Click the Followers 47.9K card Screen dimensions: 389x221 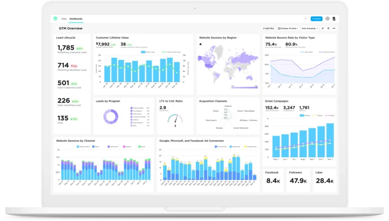(298, 181)
